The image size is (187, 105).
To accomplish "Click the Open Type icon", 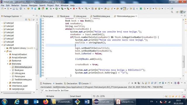I will (105, 8).
